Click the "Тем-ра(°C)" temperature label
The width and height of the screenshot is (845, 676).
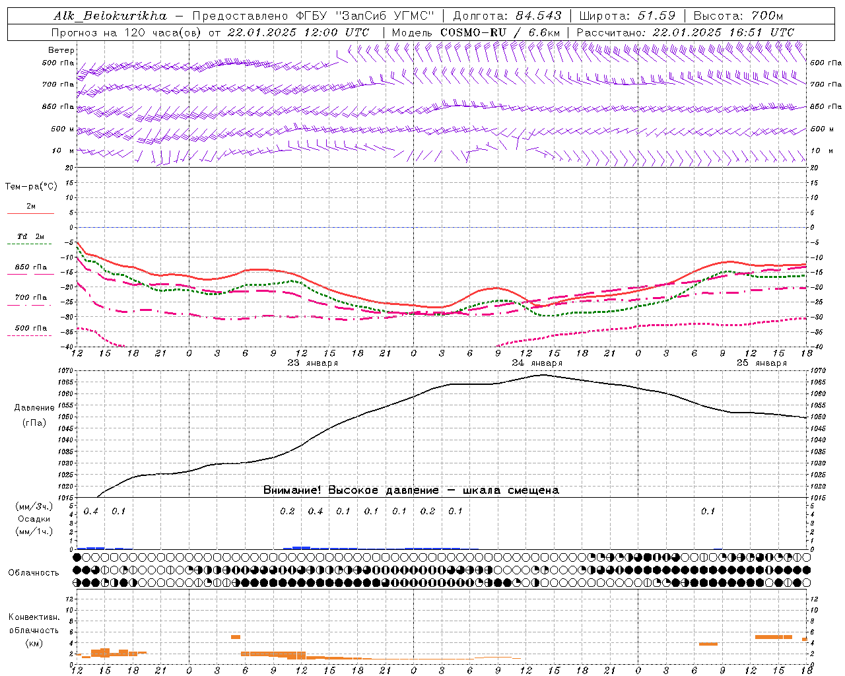tap(31, 187)
